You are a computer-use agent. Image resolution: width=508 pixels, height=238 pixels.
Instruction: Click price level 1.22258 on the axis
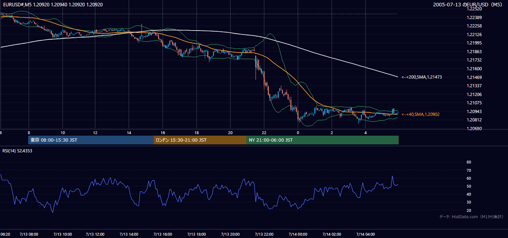click(x=474, y=26)
